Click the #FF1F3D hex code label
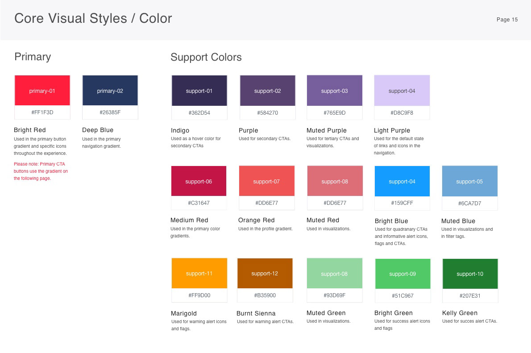This screenshot has height=353, width=531. point(42,112)
